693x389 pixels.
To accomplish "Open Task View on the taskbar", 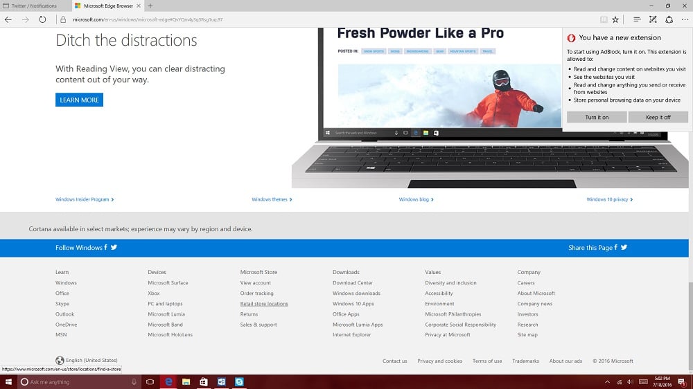I will coord(150,382).
